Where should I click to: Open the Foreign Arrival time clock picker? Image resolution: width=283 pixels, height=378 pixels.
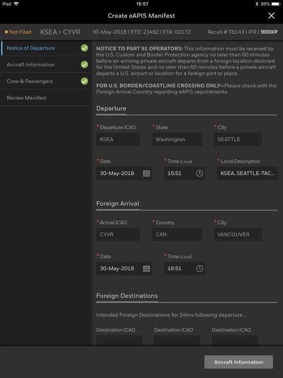(199, 269)
